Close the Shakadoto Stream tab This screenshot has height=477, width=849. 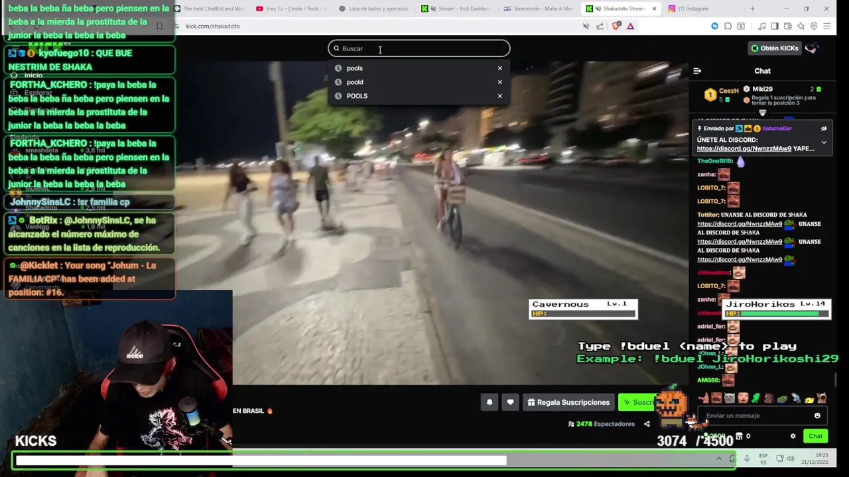tap(654, 9)
